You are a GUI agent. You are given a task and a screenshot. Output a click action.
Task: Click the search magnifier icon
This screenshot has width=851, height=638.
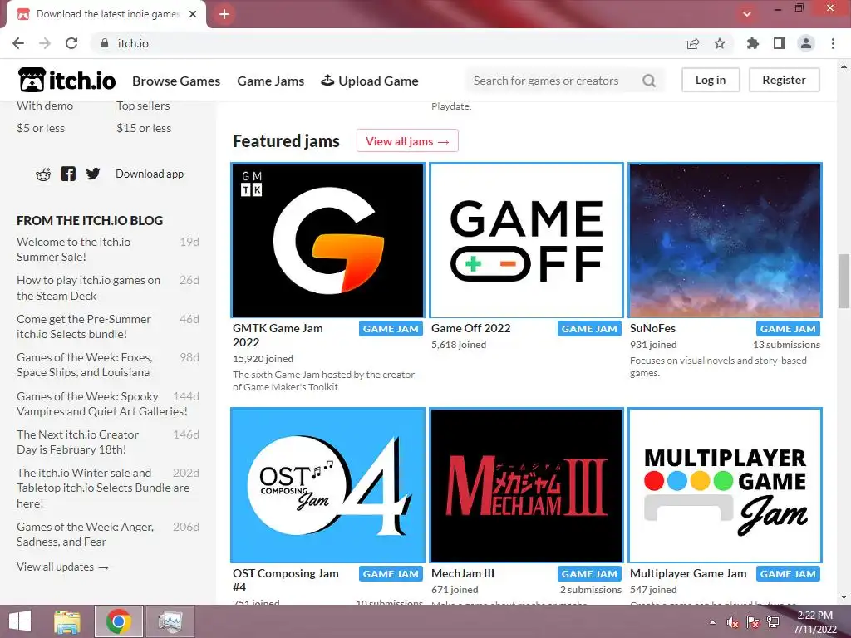point(648,81)
